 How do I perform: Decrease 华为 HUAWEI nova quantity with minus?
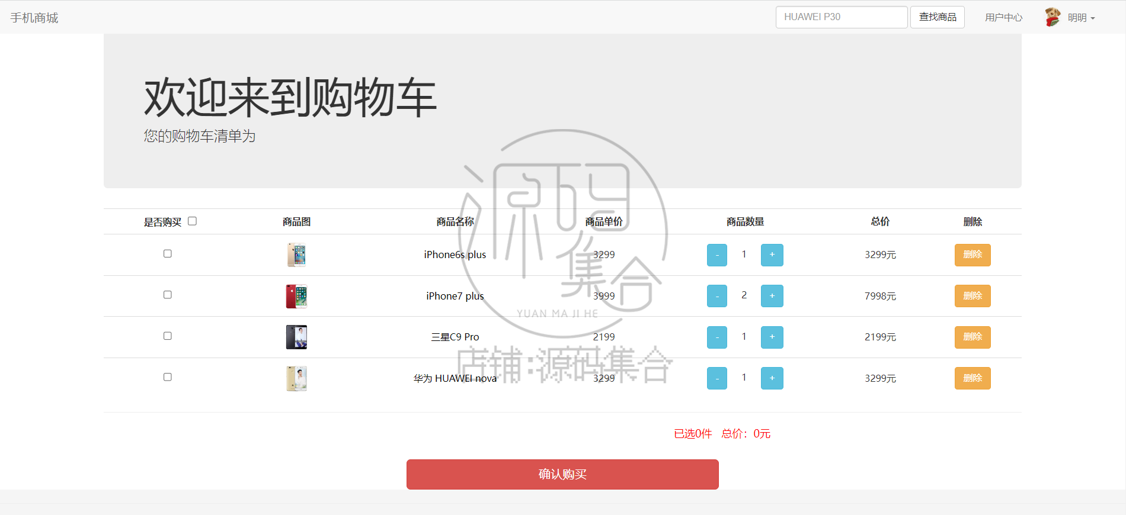click(x=717, y=378)
